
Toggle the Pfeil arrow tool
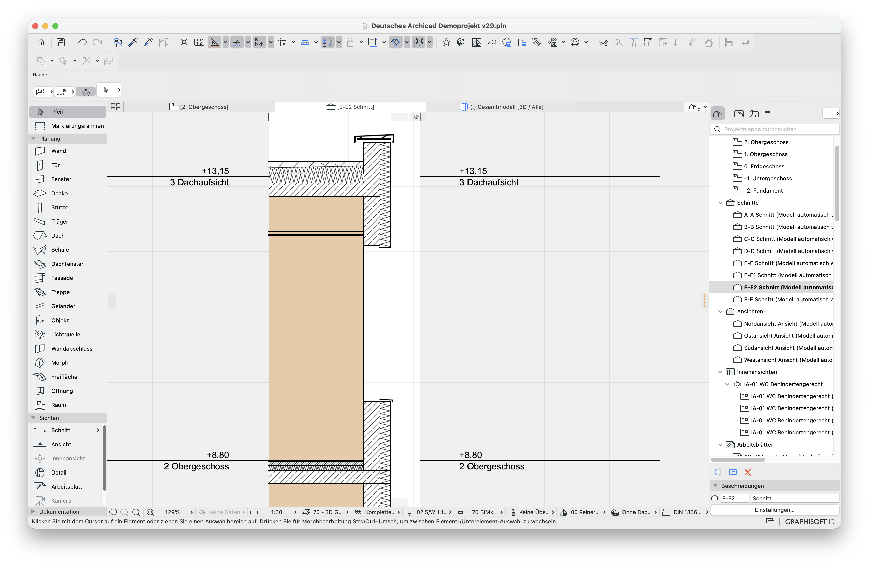point(68,111)
